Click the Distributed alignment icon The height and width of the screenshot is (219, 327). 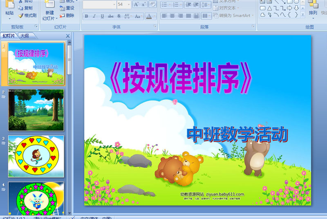pyautogui.click(x=196, y=16)
